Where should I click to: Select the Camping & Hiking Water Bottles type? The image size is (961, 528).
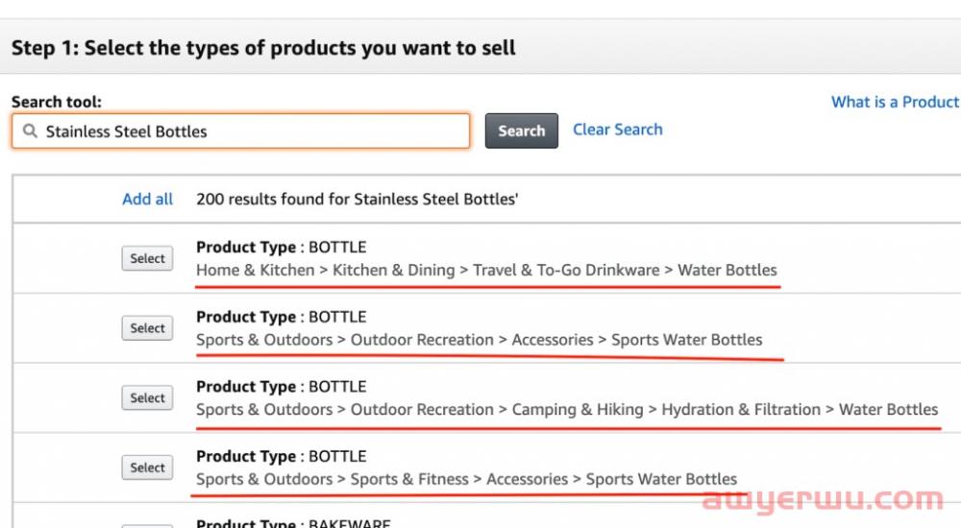(x=147, y=398)
